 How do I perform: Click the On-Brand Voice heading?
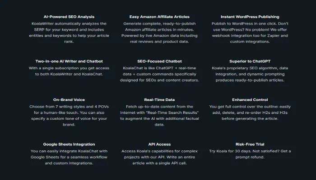point(69,99)
